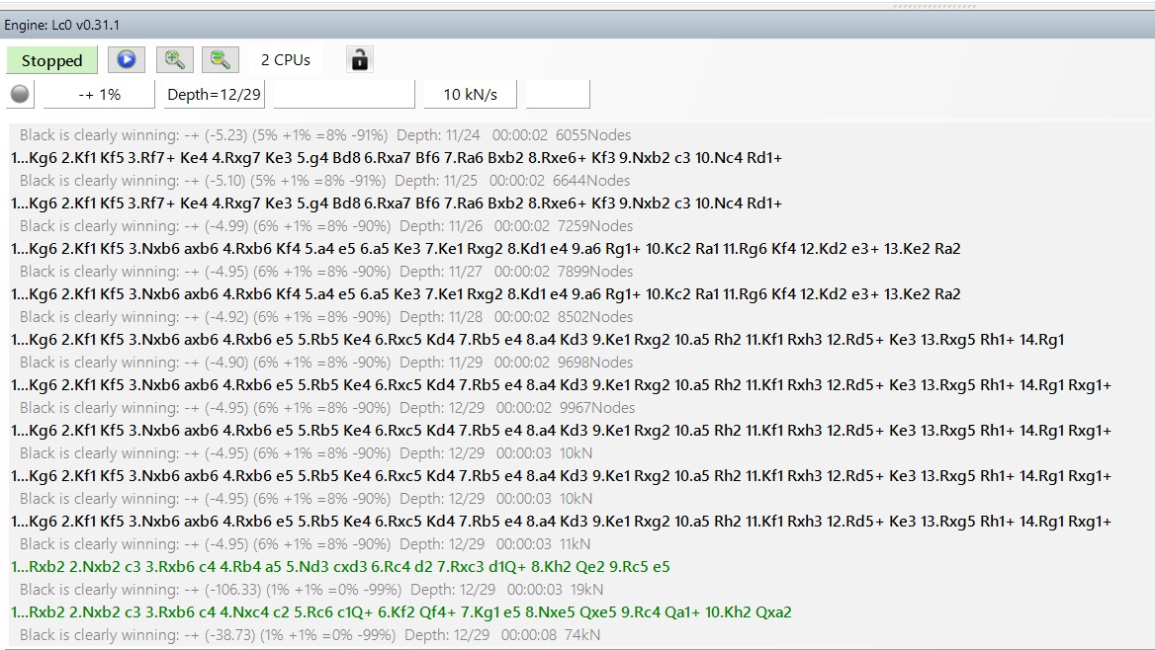Click the Engine: Lc0 v0.31.1 panel title bar

point(62,25)
